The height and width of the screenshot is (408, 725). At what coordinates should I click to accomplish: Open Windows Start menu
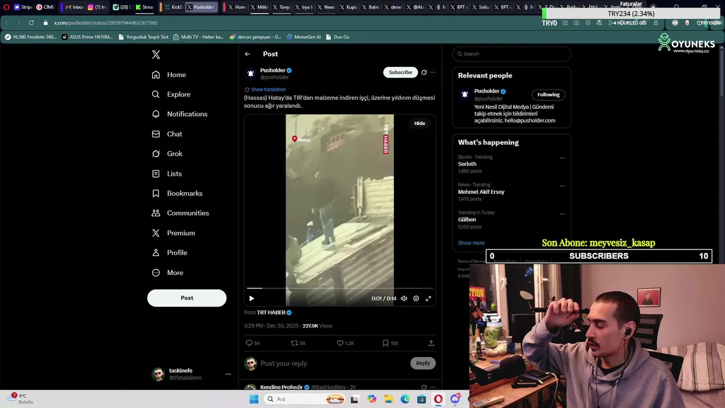click(x=254, y=399)
